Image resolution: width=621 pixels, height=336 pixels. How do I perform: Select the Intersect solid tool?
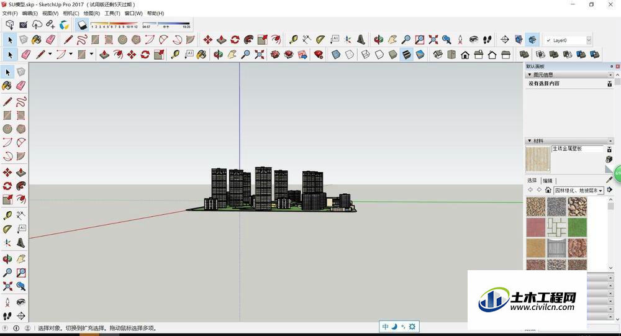click(541, 54)
